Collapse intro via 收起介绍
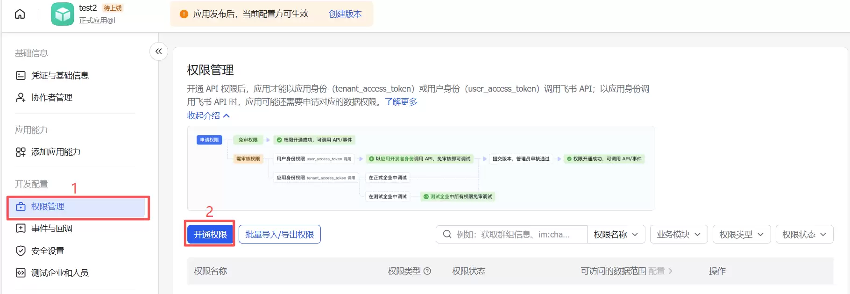Viewport: 850px width, 294px height. (208, 115)
